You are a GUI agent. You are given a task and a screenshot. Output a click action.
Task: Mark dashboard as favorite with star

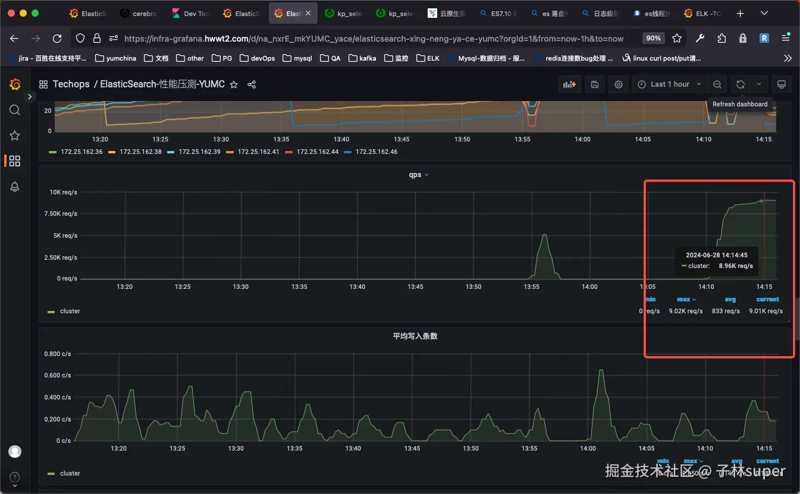(234, 84)
